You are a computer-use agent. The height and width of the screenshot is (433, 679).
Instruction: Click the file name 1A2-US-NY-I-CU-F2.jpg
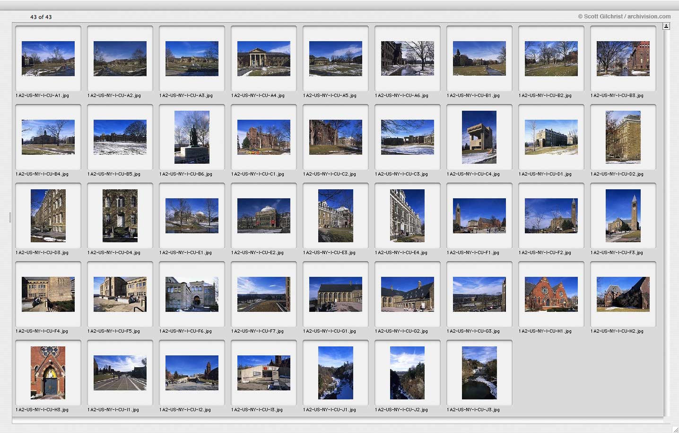[545, 253]
